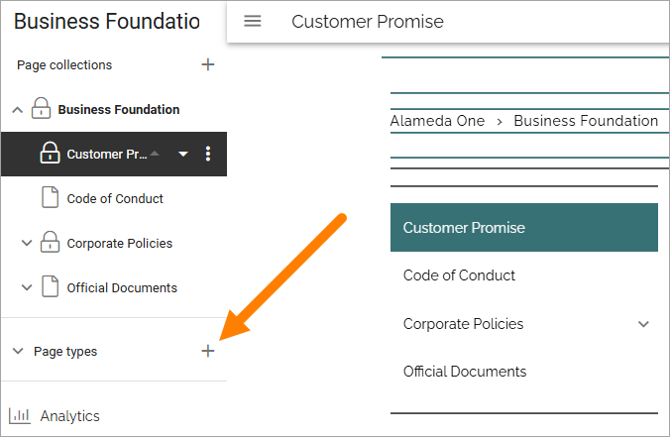Move Customer Promise page up with arrow
This screenshot has width=670, height=437.
(x=155, y=154)
